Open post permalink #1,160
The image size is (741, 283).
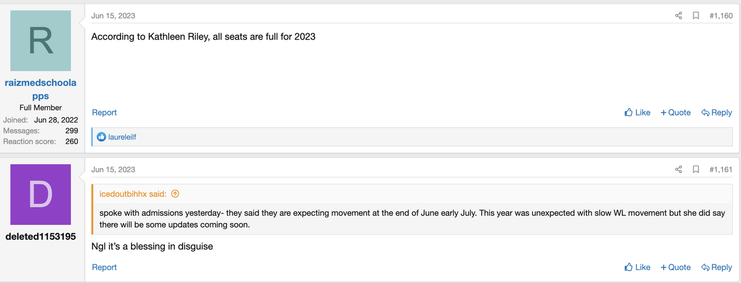coord(721,15)
